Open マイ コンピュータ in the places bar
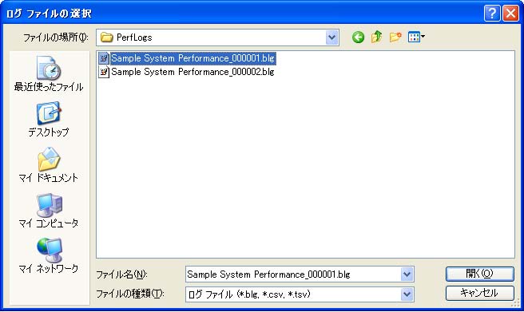Viewport: 524px width, 312px height. tap(49, 210)
